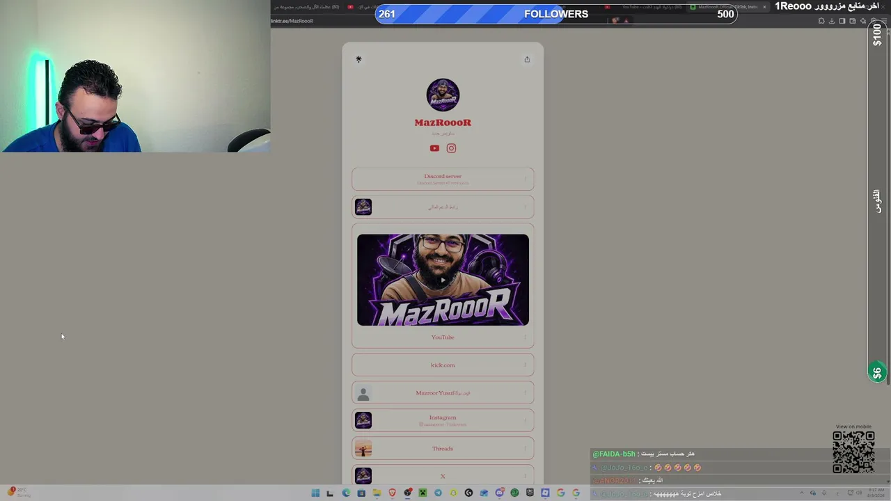Show hidden system tray icons
Image resolution: width=891 pixels, height=501 pixels.
801,493
